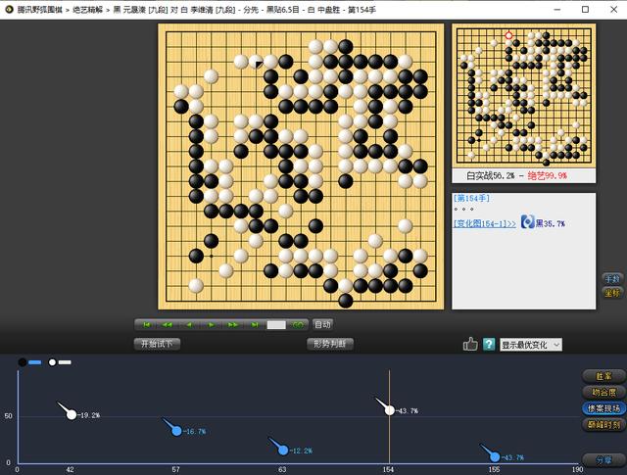The image size is (627, 475).
Task: Click the -19.2% label on chart
Action: (x=89, y=415)
